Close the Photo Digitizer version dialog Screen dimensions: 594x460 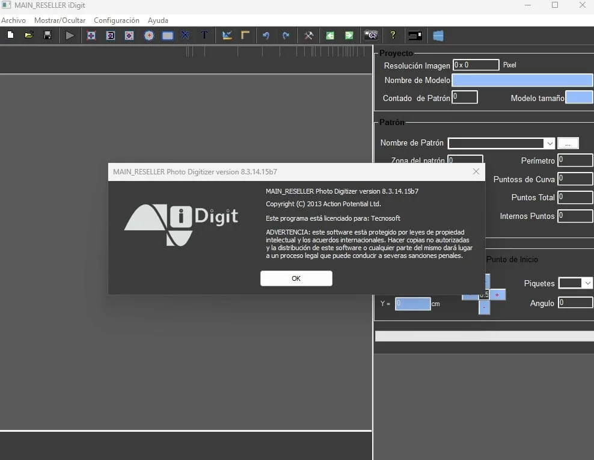tap(476, 171)
